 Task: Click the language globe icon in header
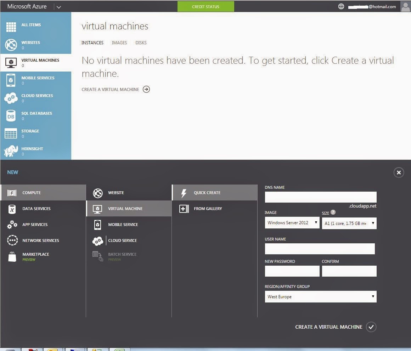341,6
